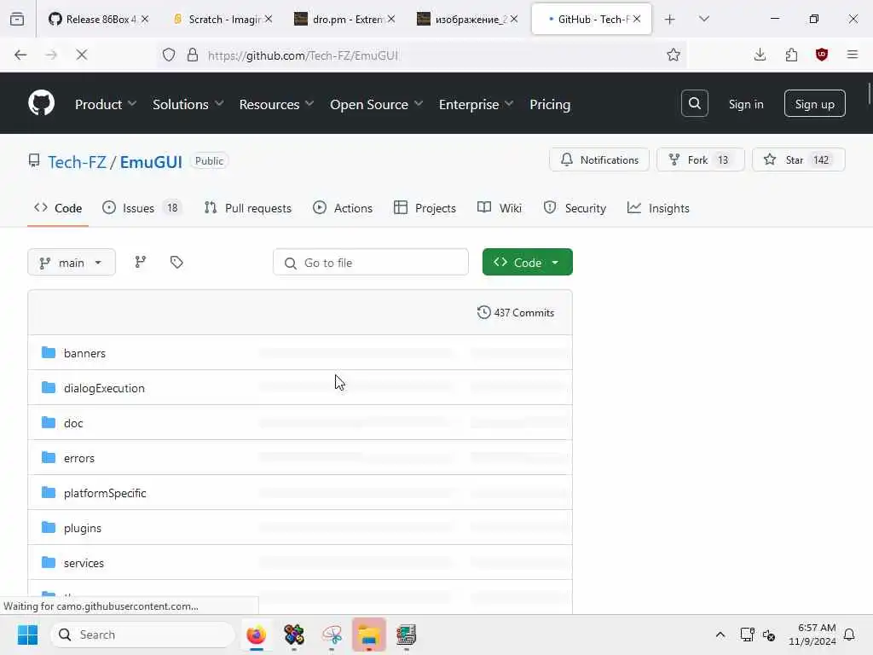Show hidden system tray icons

pyautogui.click(x=720, y=635)
